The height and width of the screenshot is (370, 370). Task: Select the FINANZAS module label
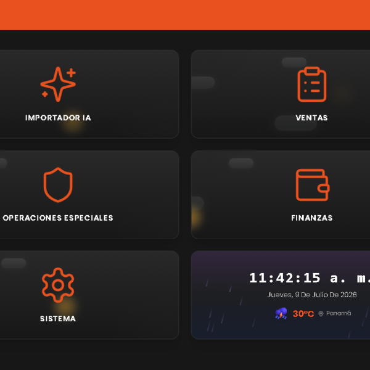pos(311,218)
